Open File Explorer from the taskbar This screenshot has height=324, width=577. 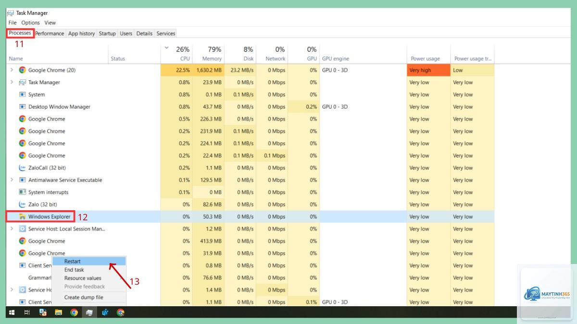[58, 312]
